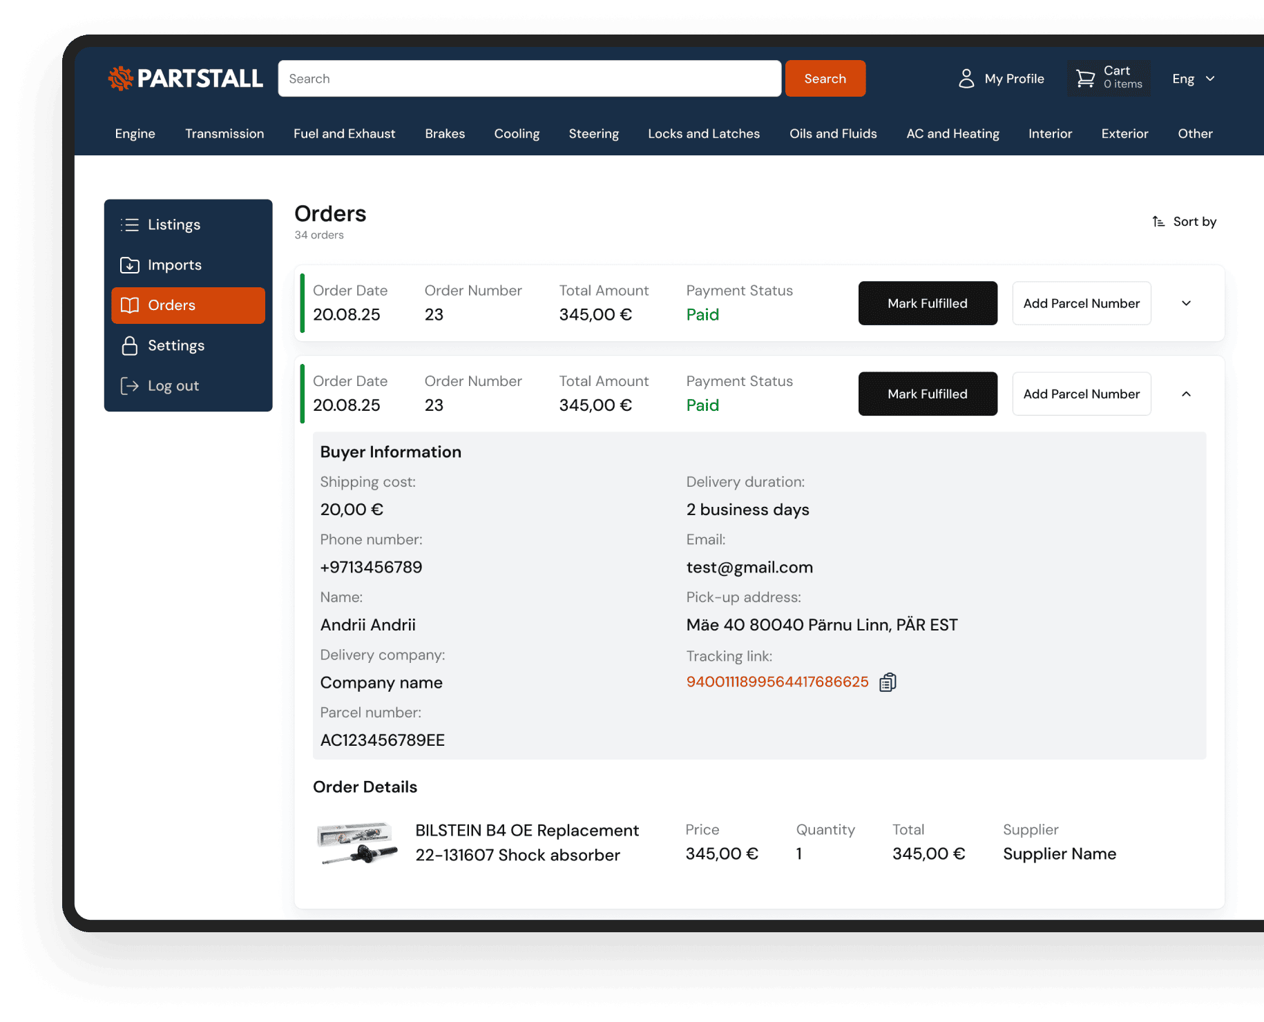Image resolution: width=1264 pixels, height=1022 pixels.
Task: Open the Locks and Latches category
Action: [x=704, y=134]
